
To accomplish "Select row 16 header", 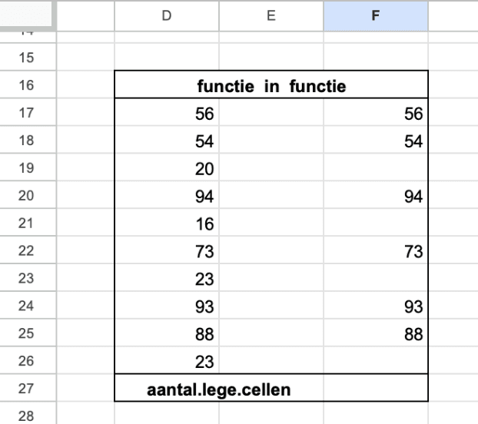I will (29, 84).
